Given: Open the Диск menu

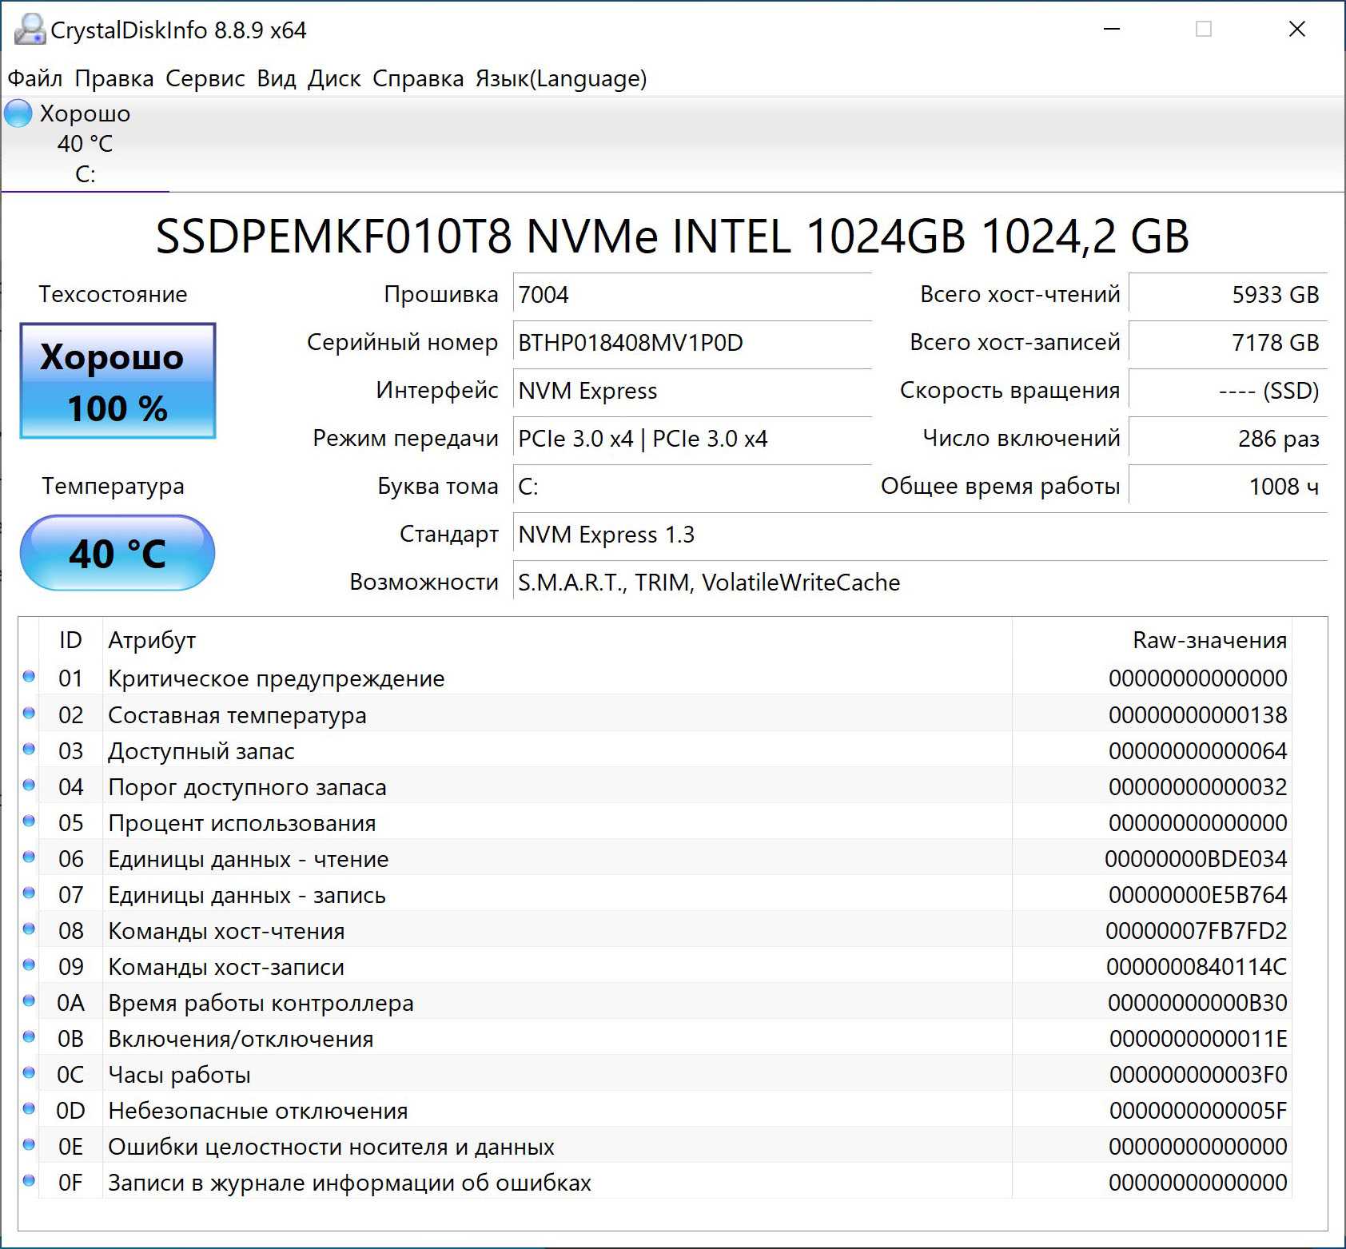Looking at the screenshot, I should pos(334,78).
